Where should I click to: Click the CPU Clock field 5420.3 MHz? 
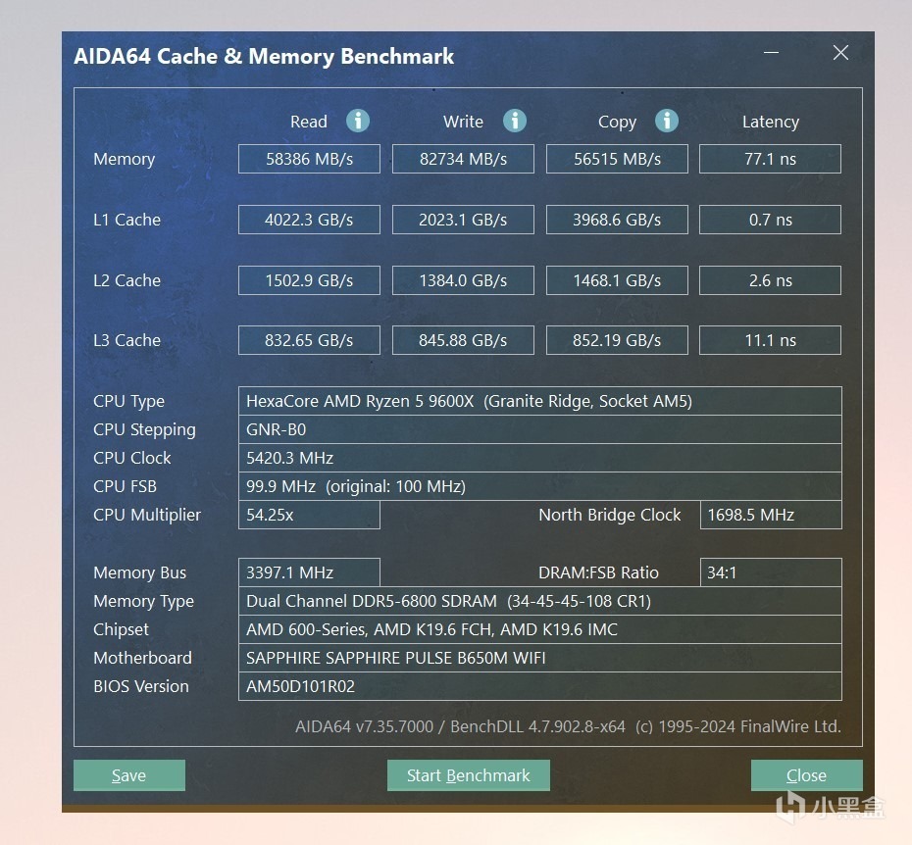click(539, 458)
